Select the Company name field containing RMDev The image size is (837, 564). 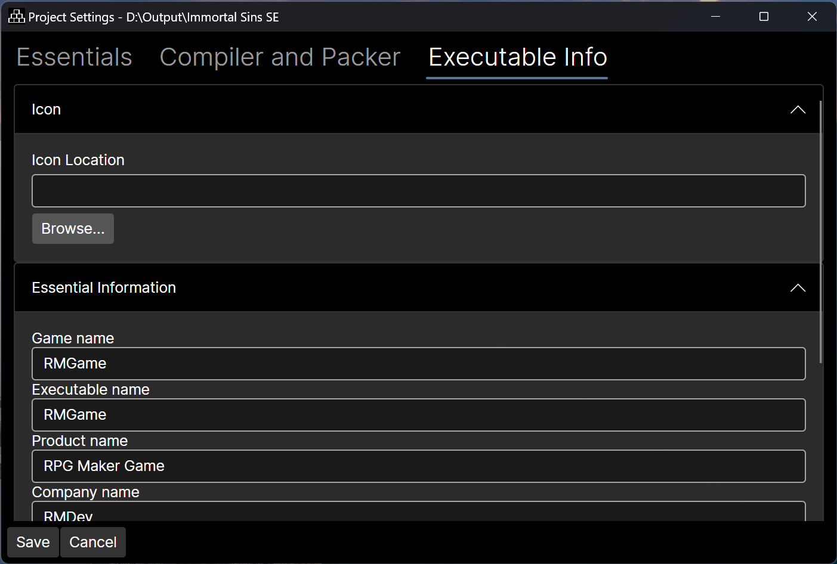pyautogui.click(x=418, y=513)
